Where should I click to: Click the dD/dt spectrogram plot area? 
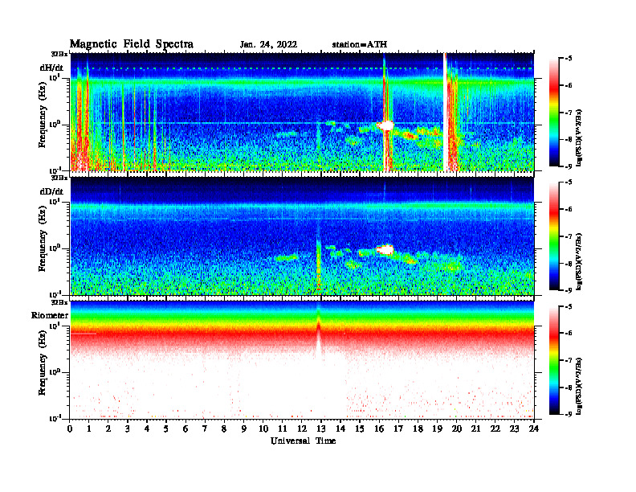[302, 236]
